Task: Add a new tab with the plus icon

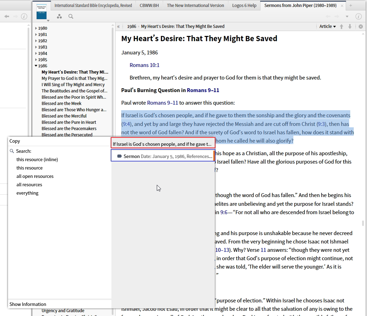Action: click(351, 5)
